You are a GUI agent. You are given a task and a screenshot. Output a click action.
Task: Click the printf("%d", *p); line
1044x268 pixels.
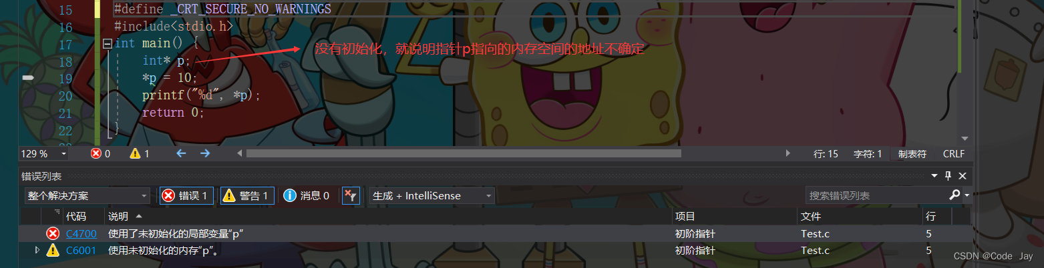point(201,95)
